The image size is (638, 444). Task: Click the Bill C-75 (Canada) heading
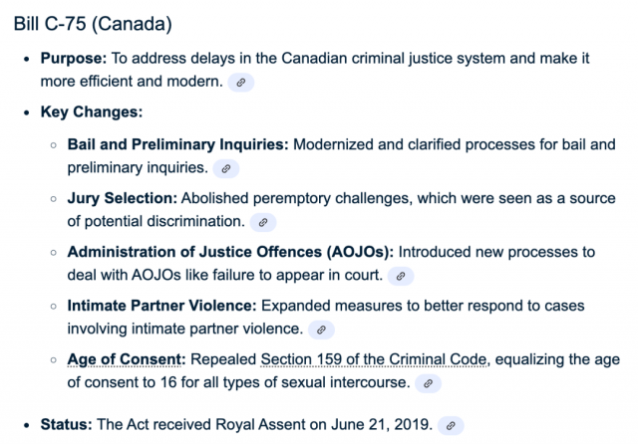coord(93,24)
